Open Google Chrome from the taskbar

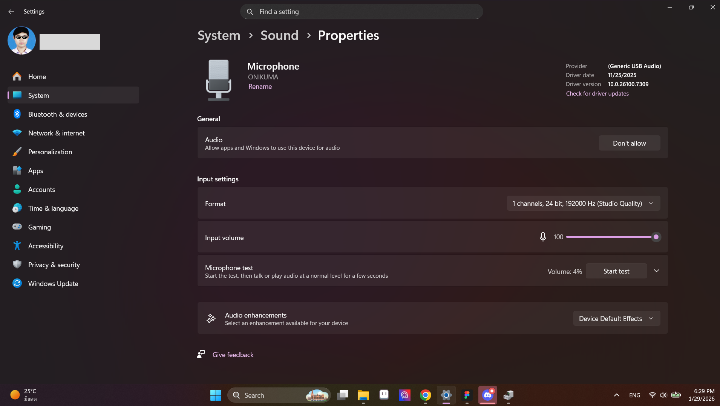point(425,395)
